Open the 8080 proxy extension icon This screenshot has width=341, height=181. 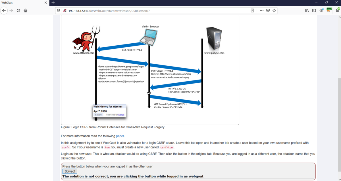click(x=329, y=10)
